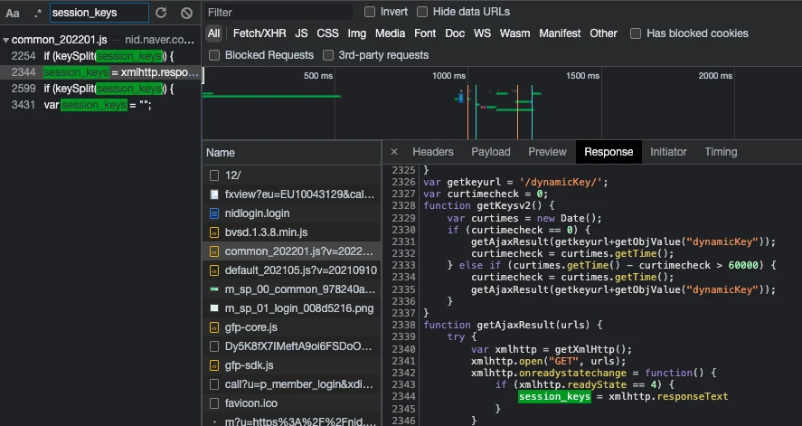
Task: Click the session_keys search input field
Action: pos(99,13)
